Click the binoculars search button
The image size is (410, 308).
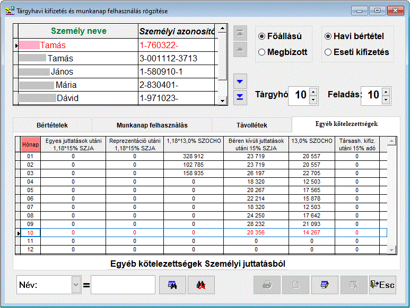click(172, 285)
